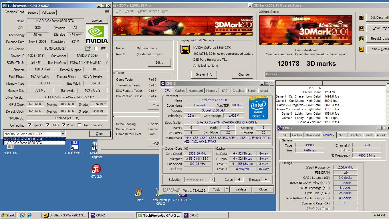
Task: Open About tab in Memory CPU-Z window
Action: pyautogui.click(x=381, y=135)
